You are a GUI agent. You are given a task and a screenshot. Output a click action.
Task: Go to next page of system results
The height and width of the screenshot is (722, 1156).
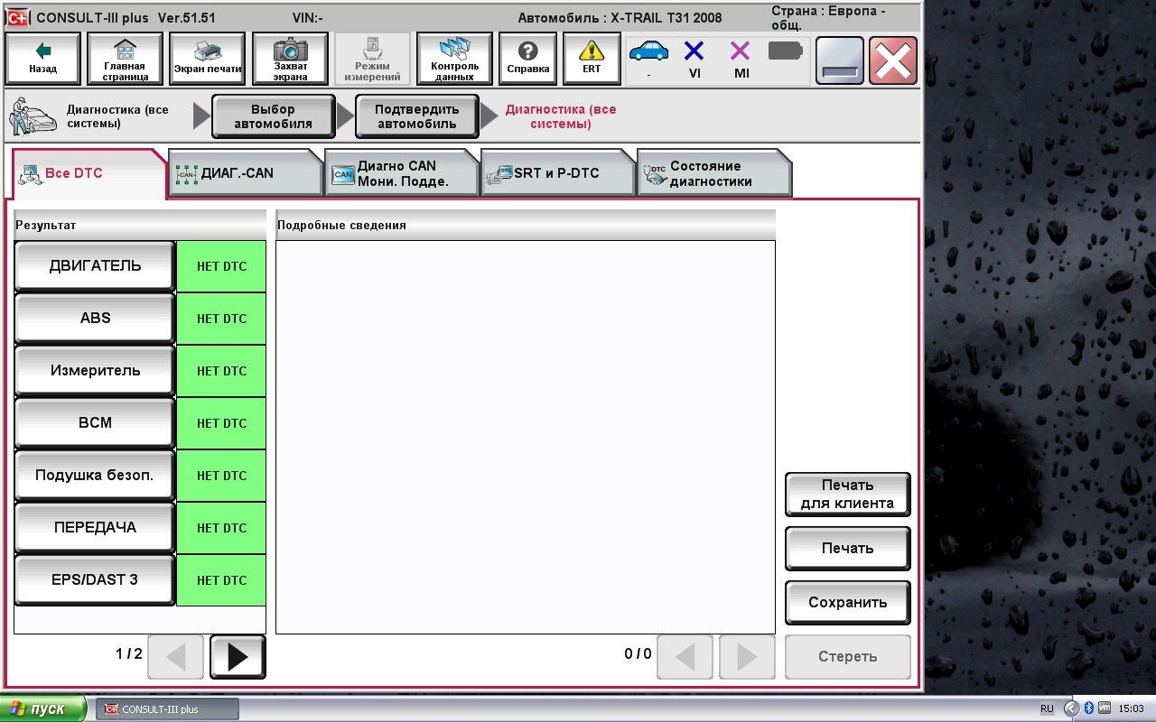click(238, 657)
